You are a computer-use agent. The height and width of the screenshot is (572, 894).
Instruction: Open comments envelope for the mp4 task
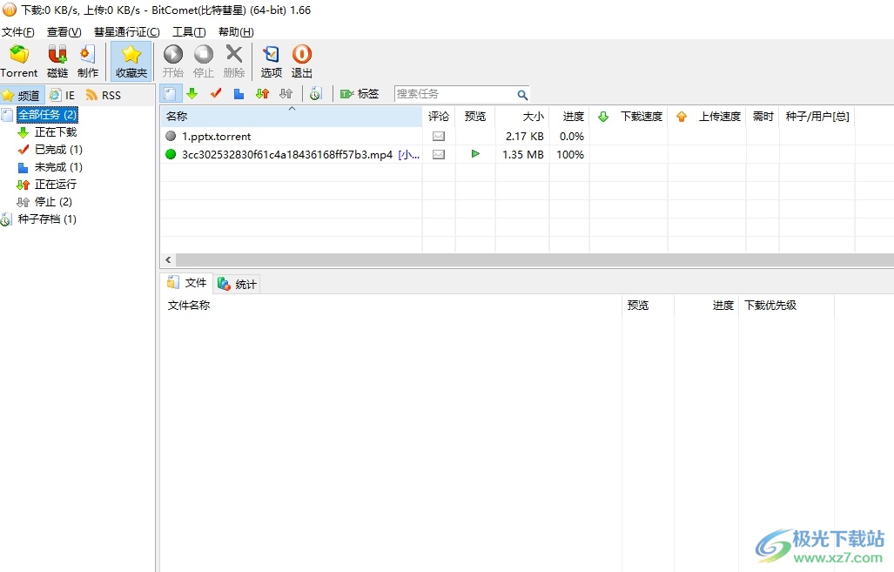tap(439, 155)
